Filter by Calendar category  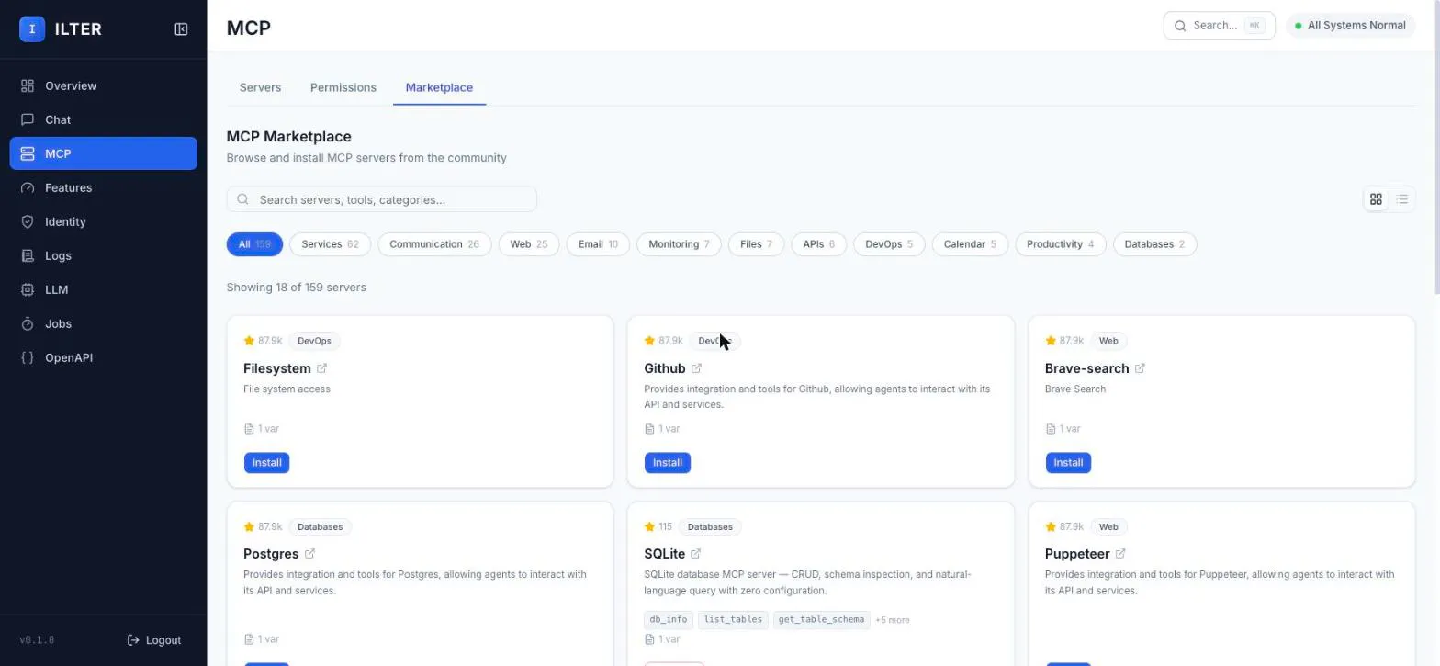(x=970, y=244)
